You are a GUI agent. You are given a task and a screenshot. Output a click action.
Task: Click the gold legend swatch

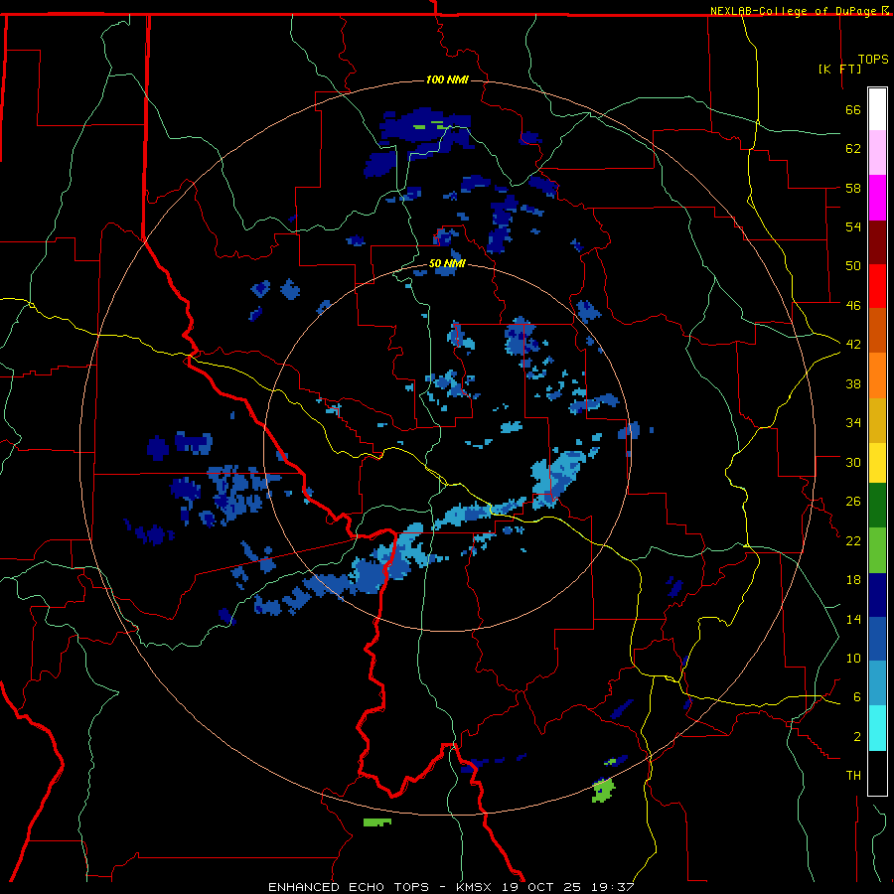[877, 420]
